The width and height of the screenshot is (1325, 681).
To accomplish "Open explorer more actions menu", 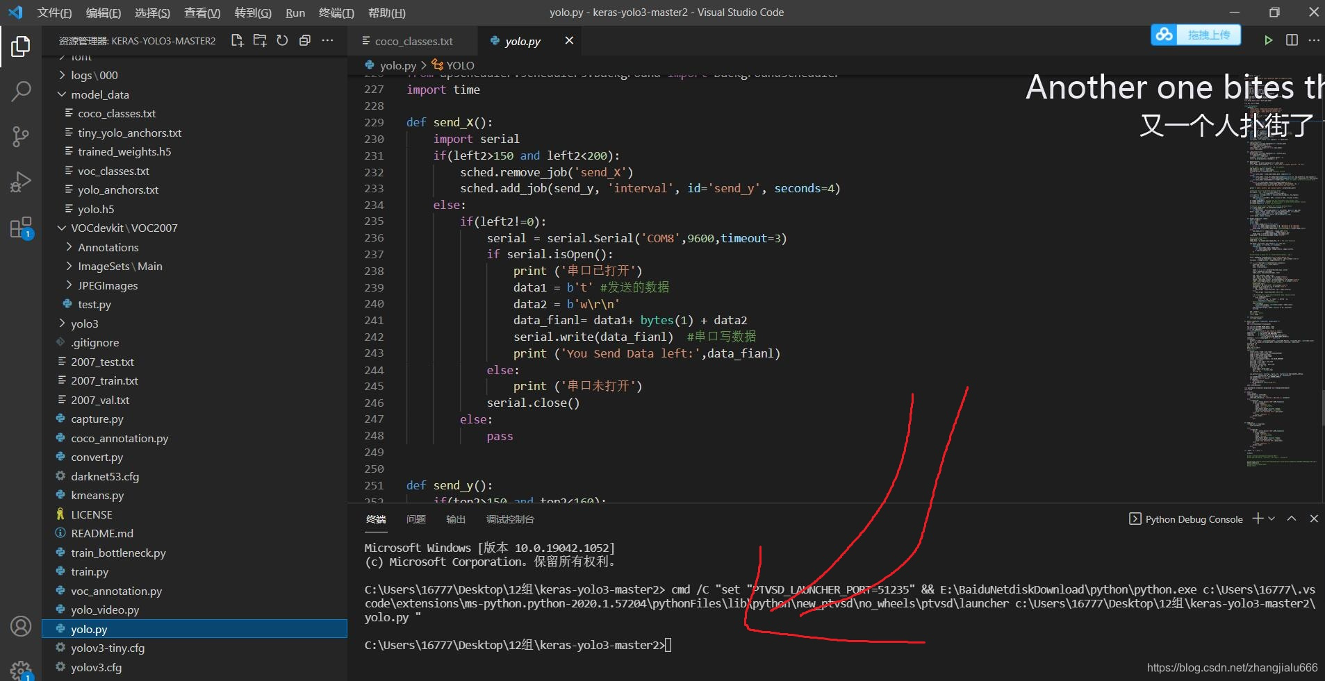I will click(327, 40).
